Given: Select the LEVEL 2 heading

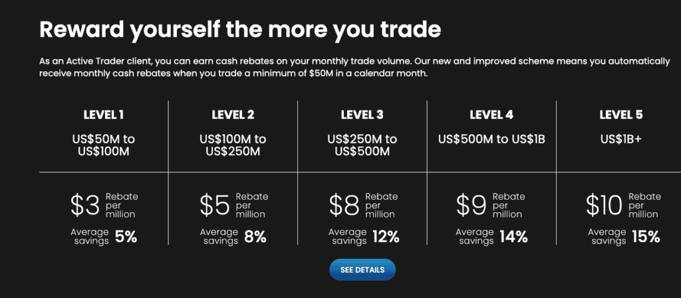Looking at the screenshot, I should coord(233,115).
